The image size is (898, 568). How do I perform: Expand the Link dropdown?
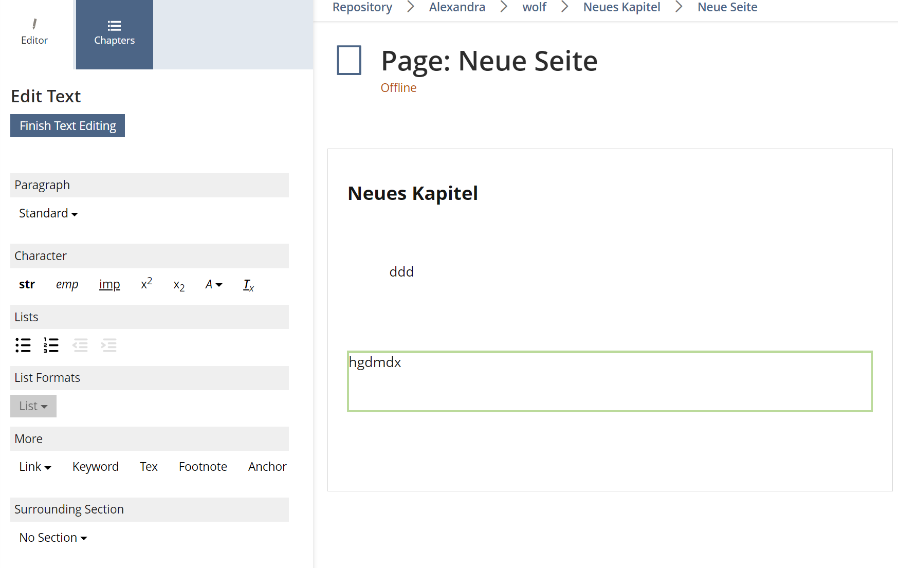coord(35,467)
